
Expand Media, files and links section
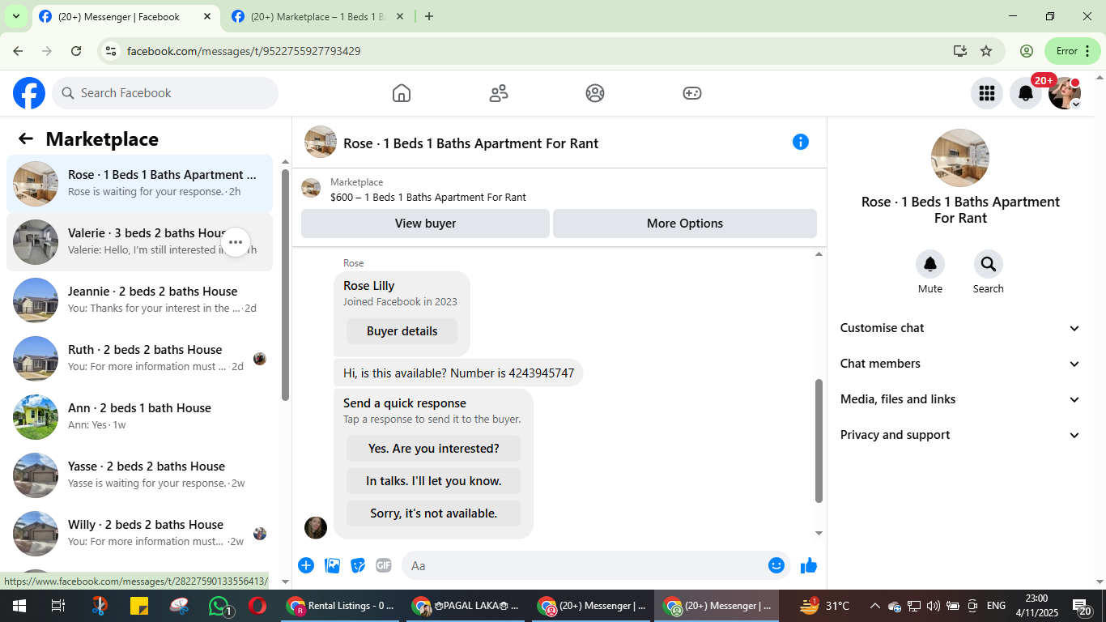click(x=960, y=399)
